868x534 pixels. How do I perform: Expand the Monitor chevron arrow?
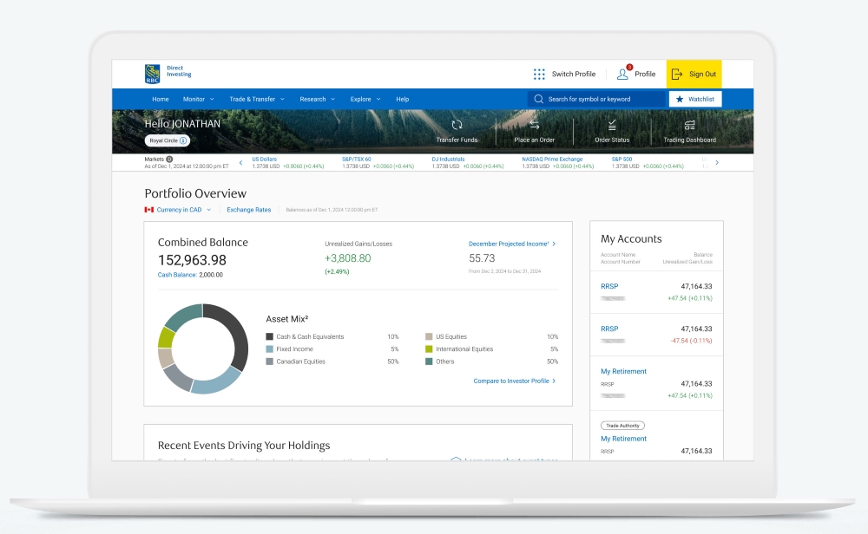click(212, 99)
